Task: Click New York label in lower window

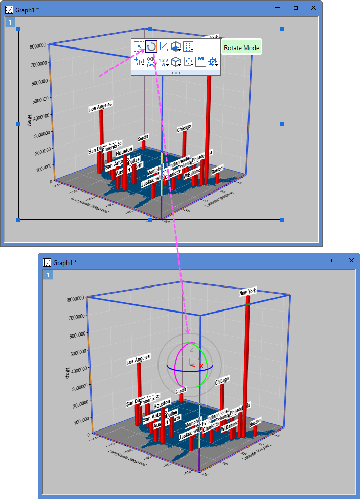Action: tap(248, 292)
